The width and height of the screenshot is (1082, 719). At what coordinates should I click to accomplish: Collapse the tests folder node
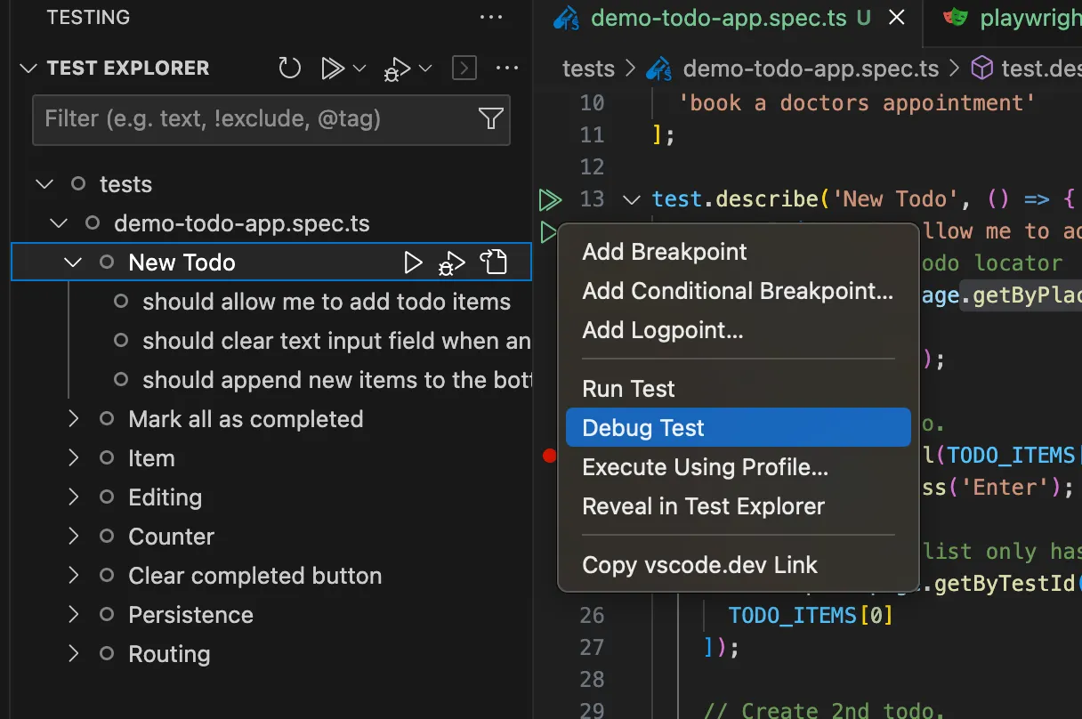point(44,184)
